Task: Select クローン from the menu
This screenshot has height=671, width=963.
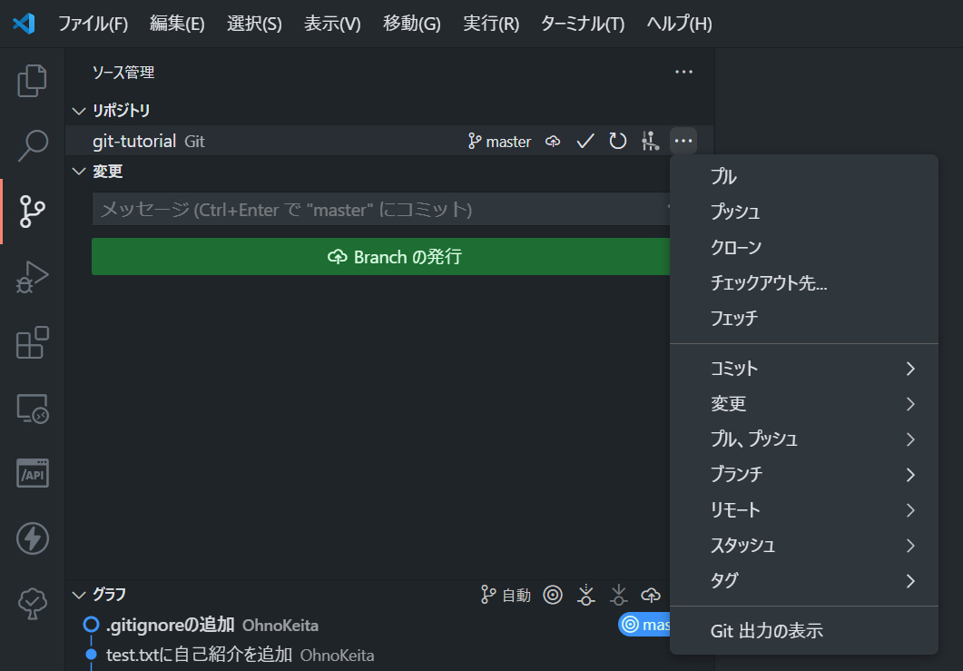Action: [x=804, y=248]
